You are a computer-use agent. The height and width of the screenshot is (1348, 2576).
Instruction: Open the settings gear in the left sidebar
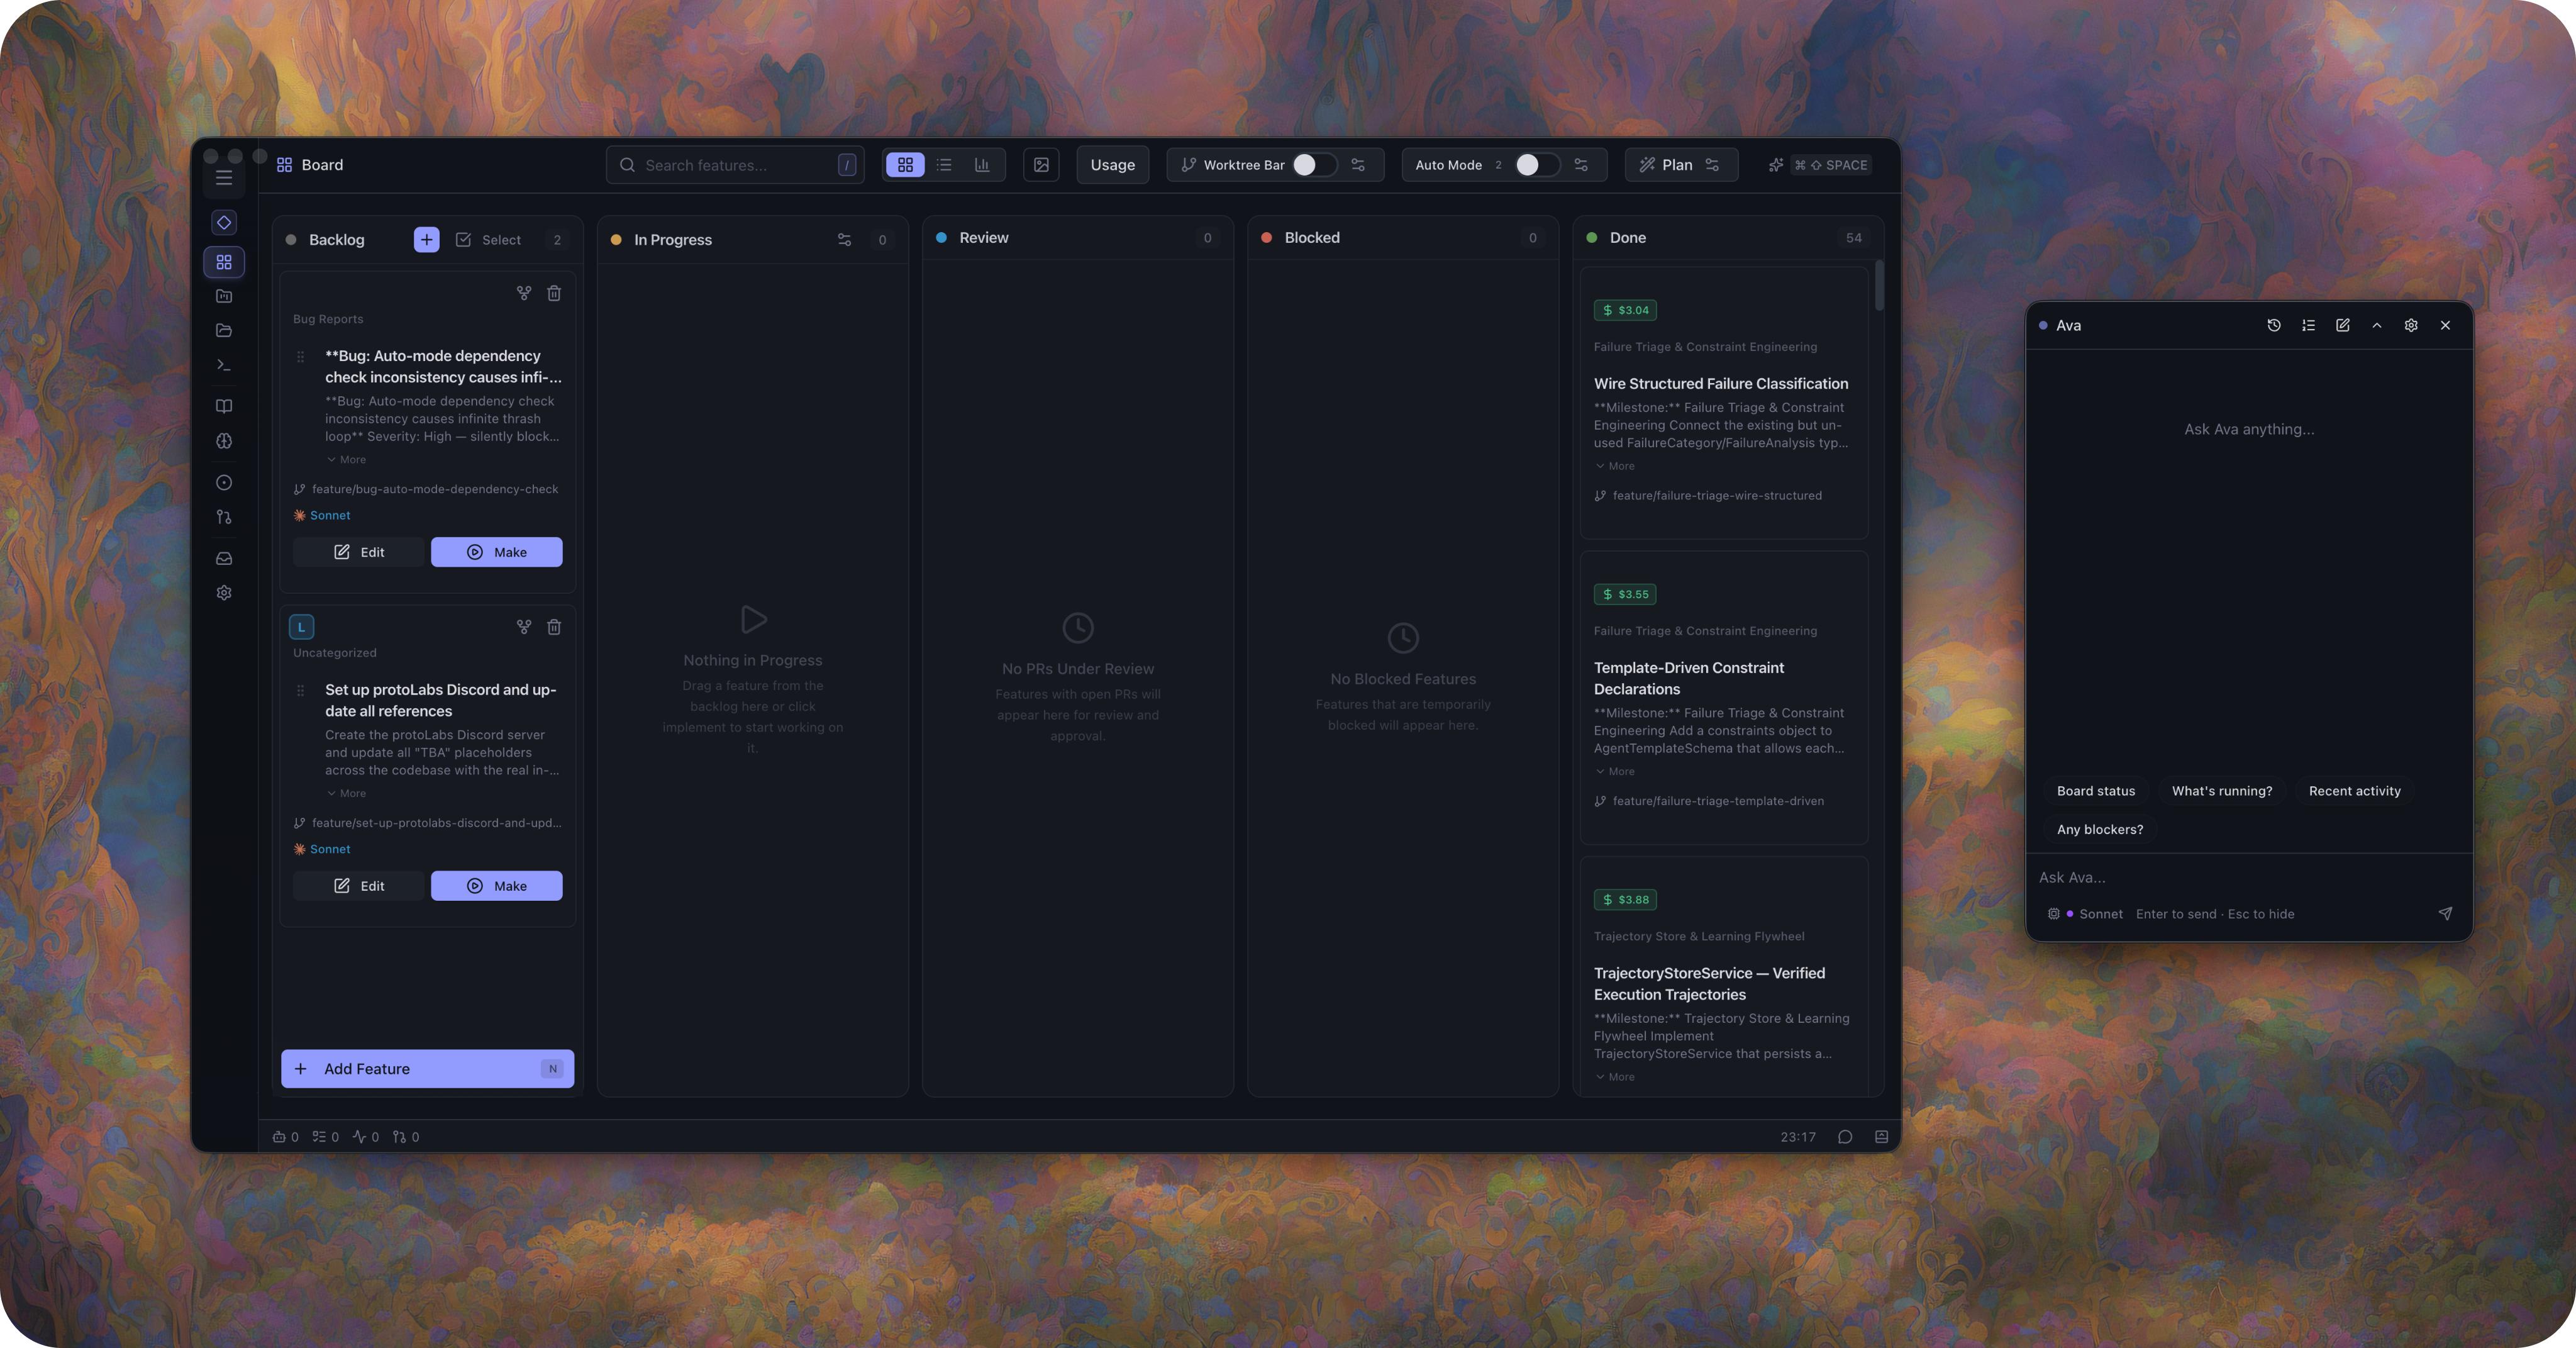click(x=224, y=593)
